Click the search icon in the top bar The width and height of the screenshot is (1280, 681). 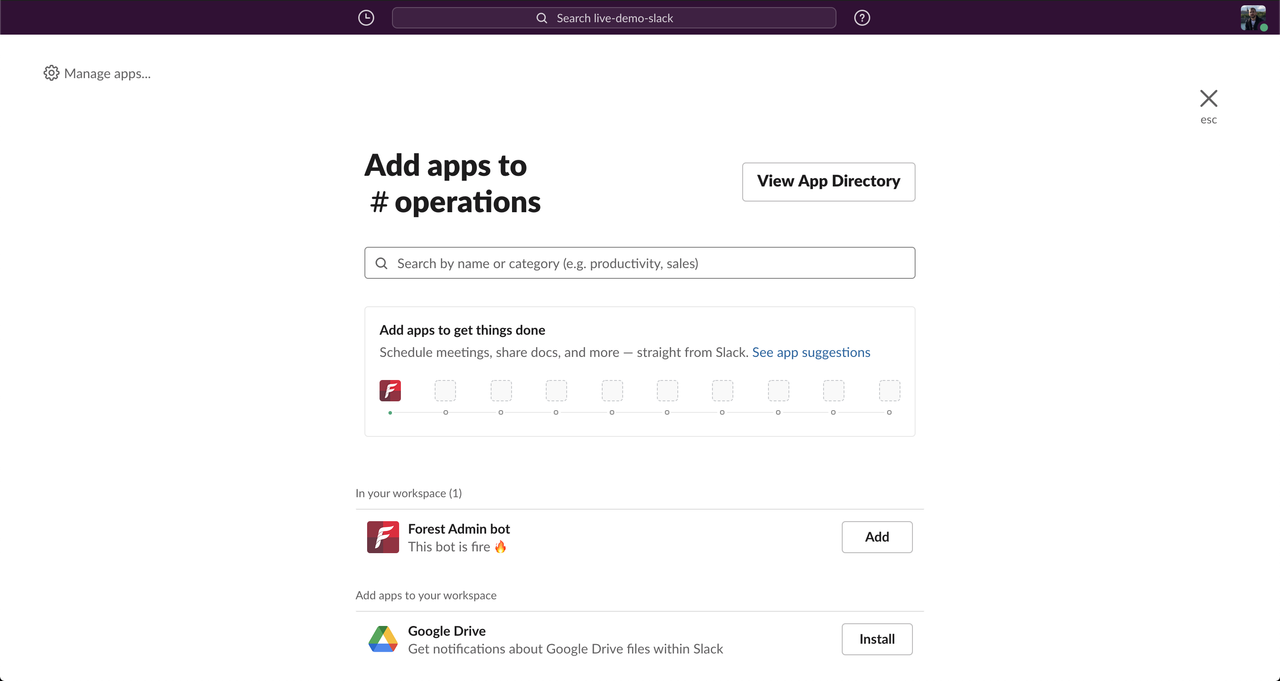click(x=541, y=18)
